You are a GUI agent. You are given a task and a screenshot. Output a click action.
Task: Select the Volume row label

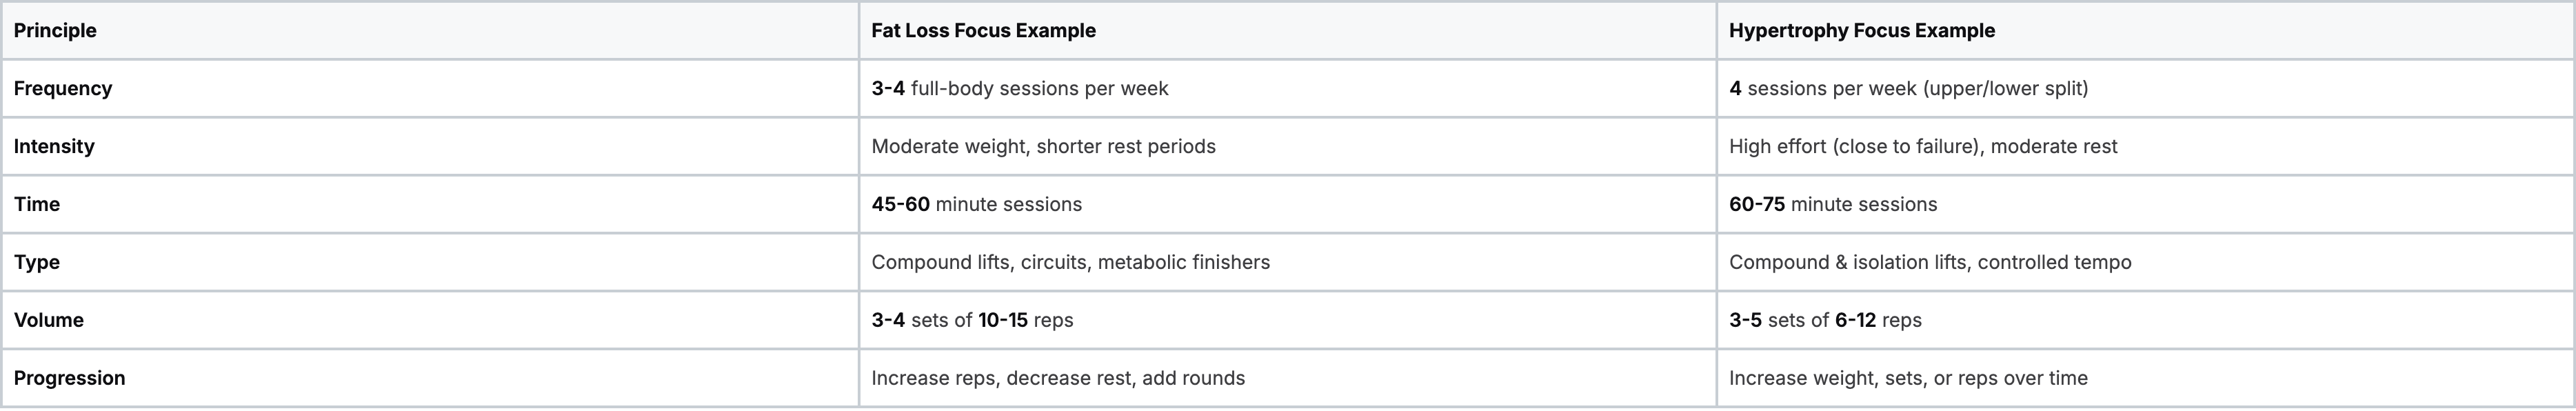click(49, 321)
